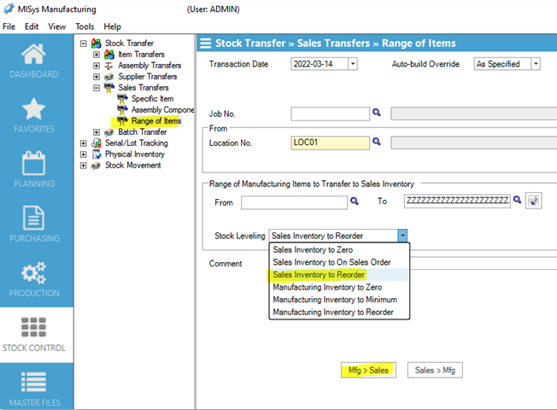Select Specific Item in the tree
Viewport: 557px width, 410px height.
(152, 99)
